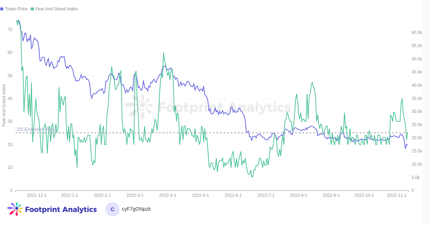430x225 pixels.
Task: Toggle the Fear And Greed Index legend label
Action: 56,9
